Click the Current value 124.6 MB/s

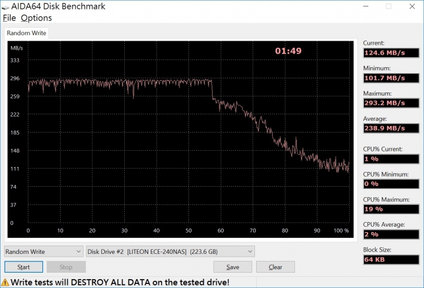point(391,53)
